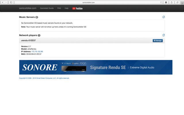184x115 pixels.
Task: Click Safari's forward navigation arrow
Action: [x=6, y=2]
